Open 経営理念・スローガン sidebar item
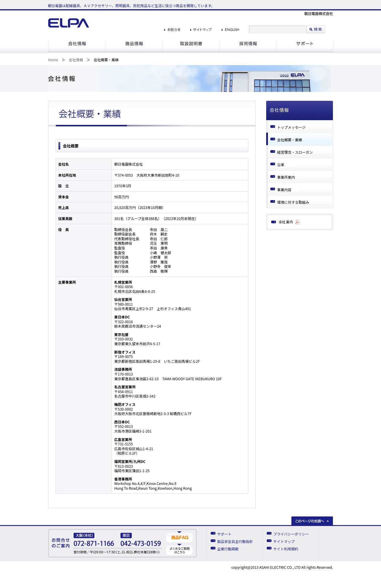 point(300,152)
